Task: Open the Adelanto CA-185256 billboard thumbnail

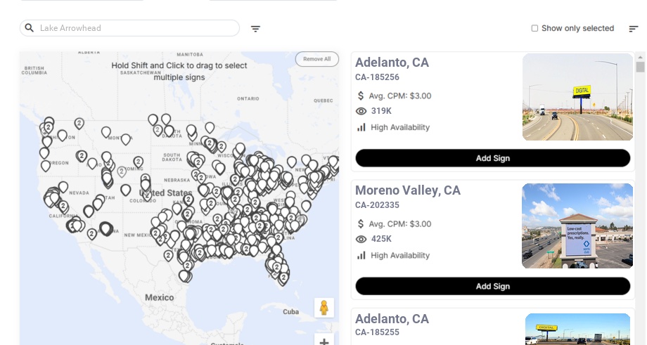Action: coord(577,97)
